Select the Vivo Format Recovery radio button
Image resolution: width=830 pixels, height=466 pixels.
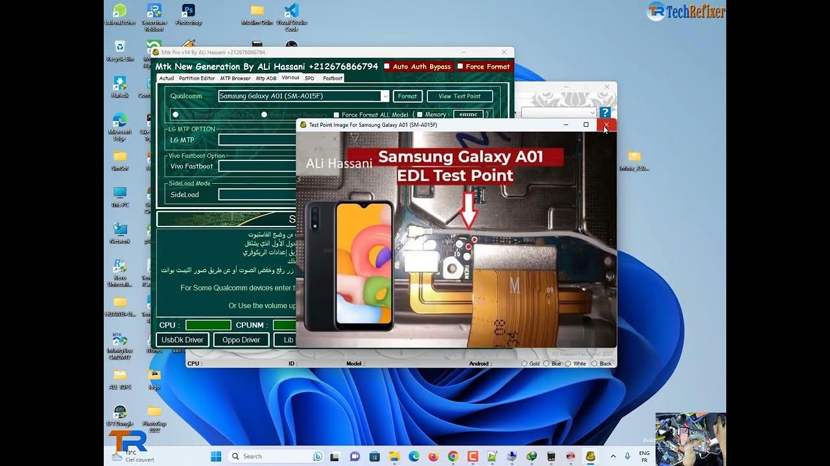click(265, 115)
